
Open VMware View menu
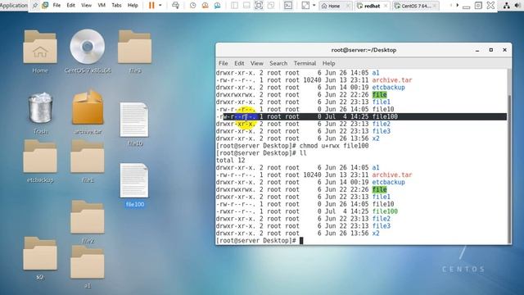point(86,6)
